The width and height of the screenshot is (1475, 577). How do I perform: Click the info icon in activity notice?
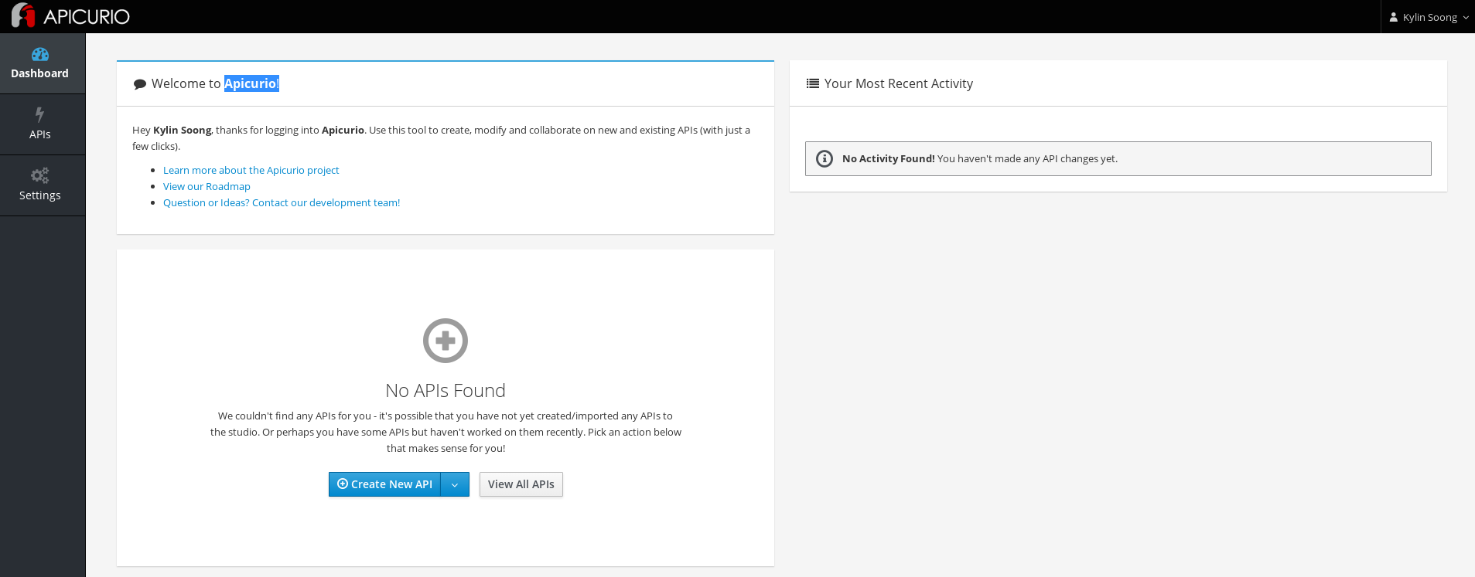(825, 158)
